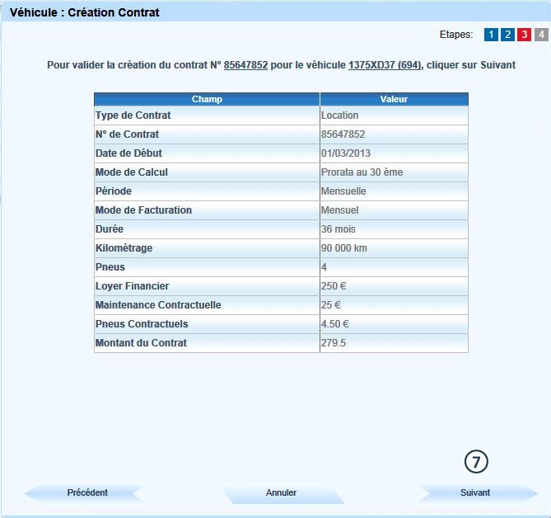Screen dimensions: 551x518
Task: Select the red step 3 indicator
Action: click(x=524, y=35)
